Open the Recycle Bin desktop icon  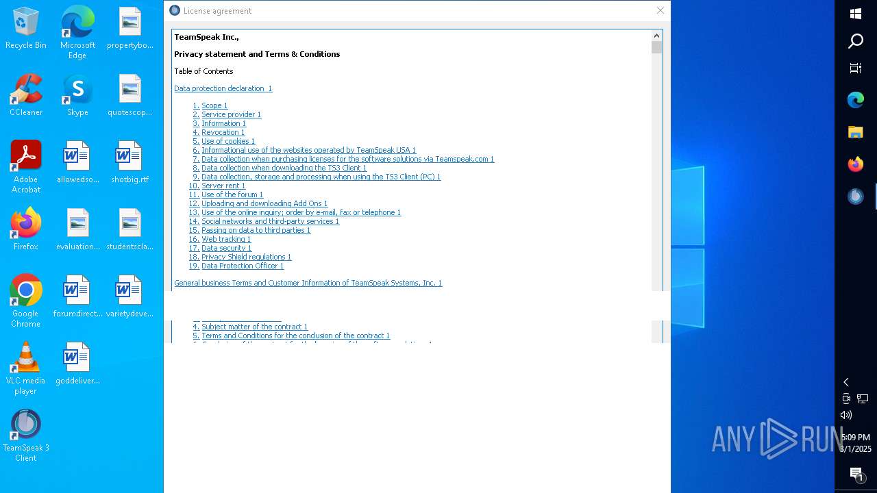click(x=26, y=28)
